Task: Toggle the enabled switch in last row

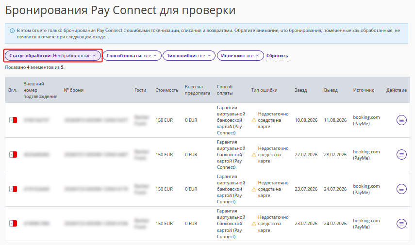Action: tap(13, 224)
